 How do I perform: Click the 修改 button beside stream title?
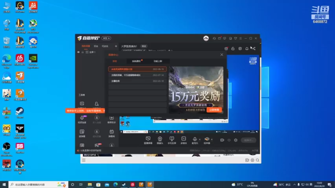144,46
